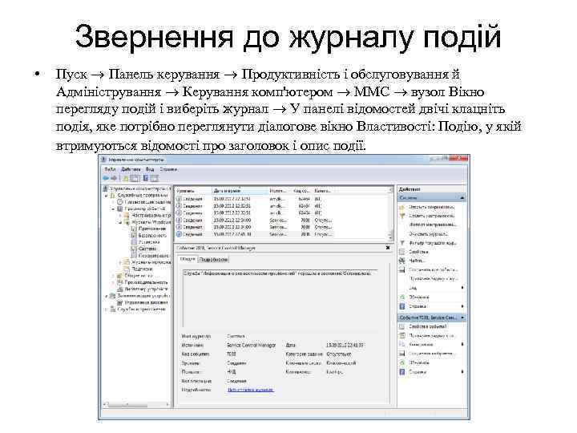Toggle the console tree toolbar icon

click(x=135, y=178)
